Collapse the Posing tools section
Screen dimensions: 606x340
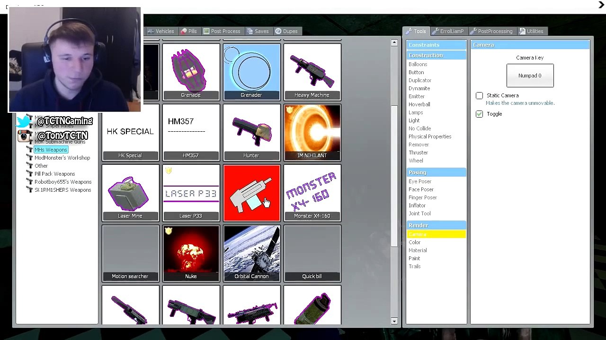pos(418,172)
